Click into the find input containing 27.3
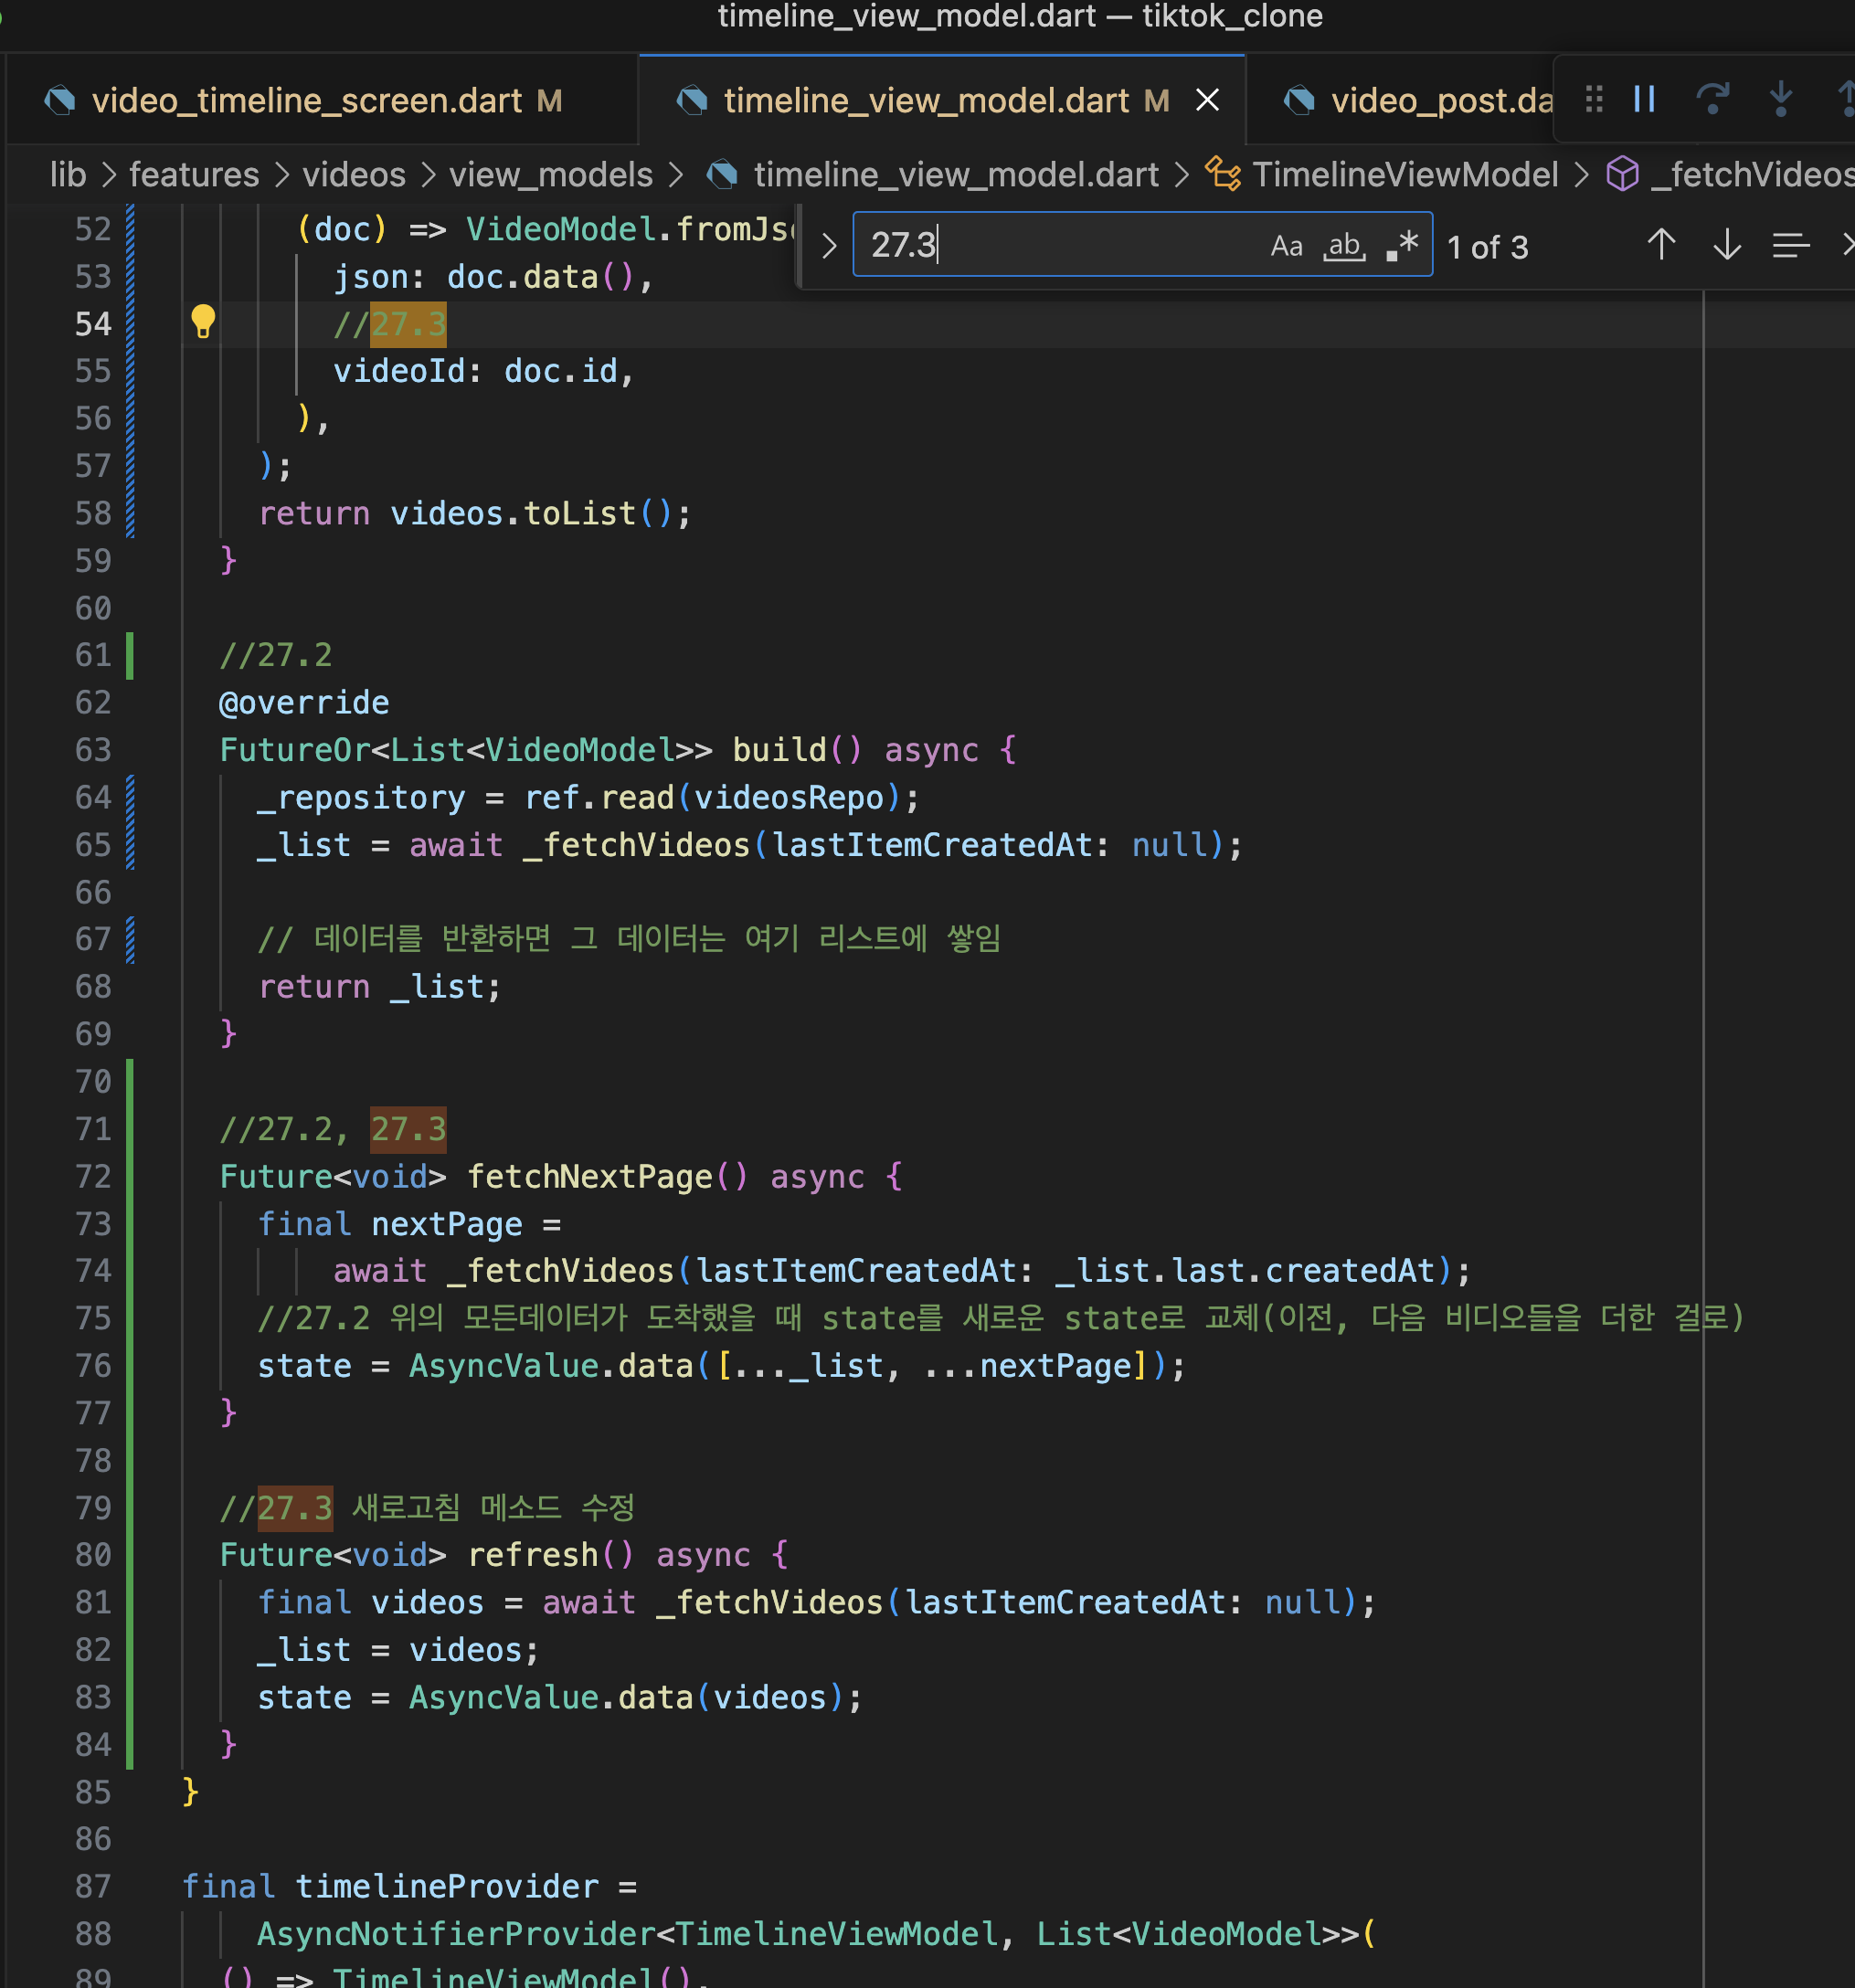Viewport: 1855px width, 1988px height. point(1060,246)
